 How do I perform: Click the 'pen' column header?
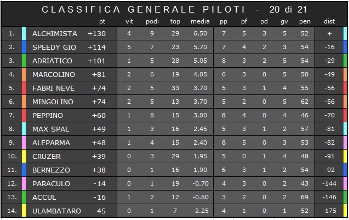(305, 21)
